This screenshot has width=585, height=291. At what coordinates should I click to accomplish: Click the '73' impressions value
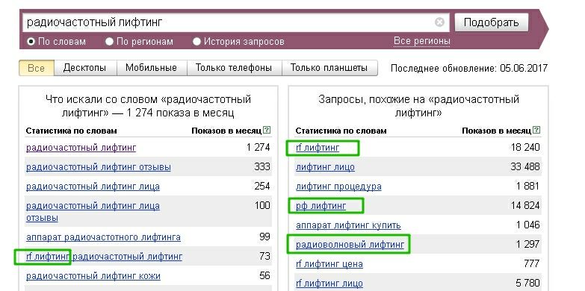point(264,257)
